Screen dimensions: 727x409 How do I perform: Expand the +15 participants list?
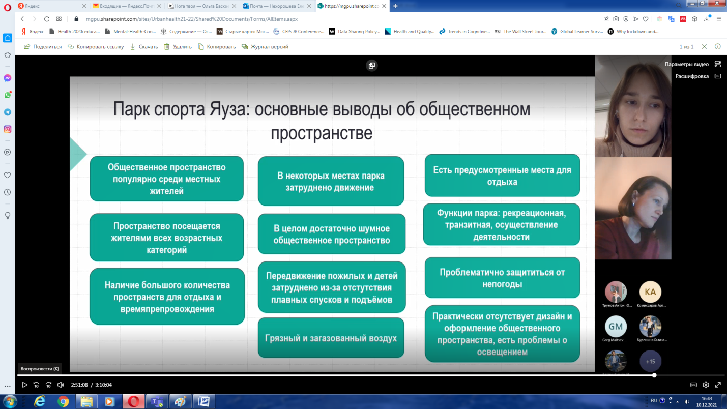[650, 361]
